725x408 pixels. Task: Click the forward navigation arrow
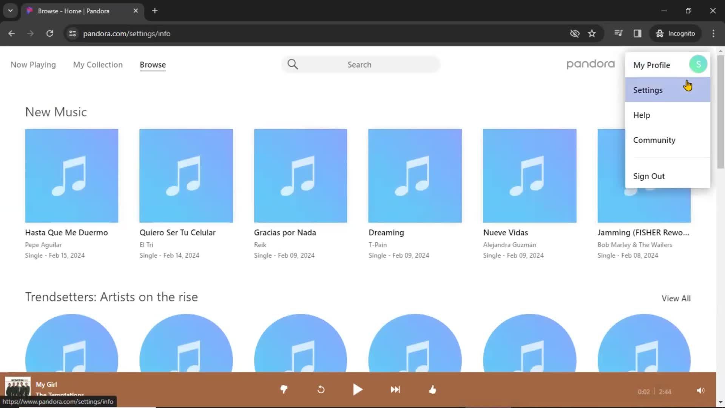click(31, 33)
